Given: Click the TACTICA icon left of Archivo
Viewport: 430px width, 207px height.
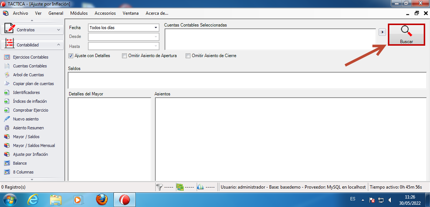Looking at the screenshot, I should point(6,13).
